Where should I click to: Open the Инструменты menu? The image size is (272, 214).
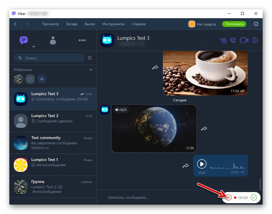[113, 24]
